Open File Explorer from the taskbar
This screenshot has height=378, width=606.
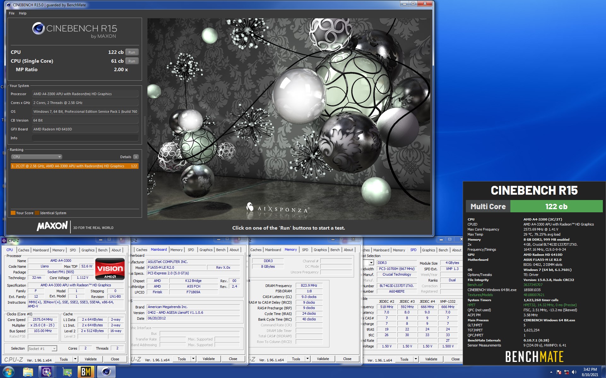click(28, 372)
